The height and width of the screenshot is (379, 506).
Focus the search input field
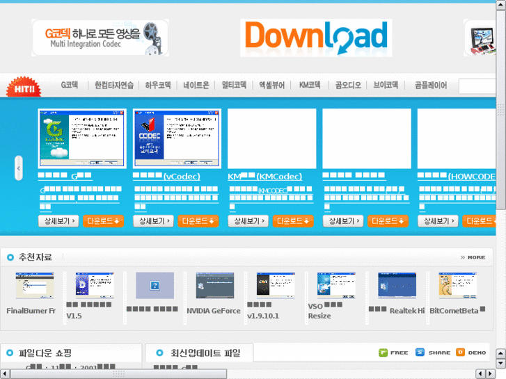tap(477, 86)
